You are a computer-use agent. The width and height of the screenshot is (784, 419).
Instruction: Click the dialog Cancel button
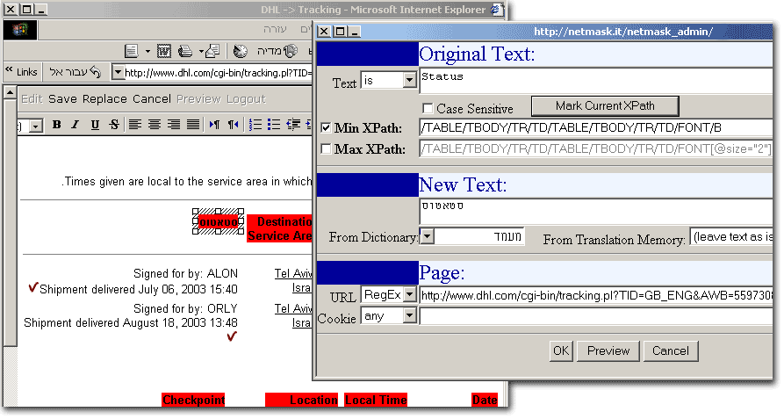click(x=670, y=351)
